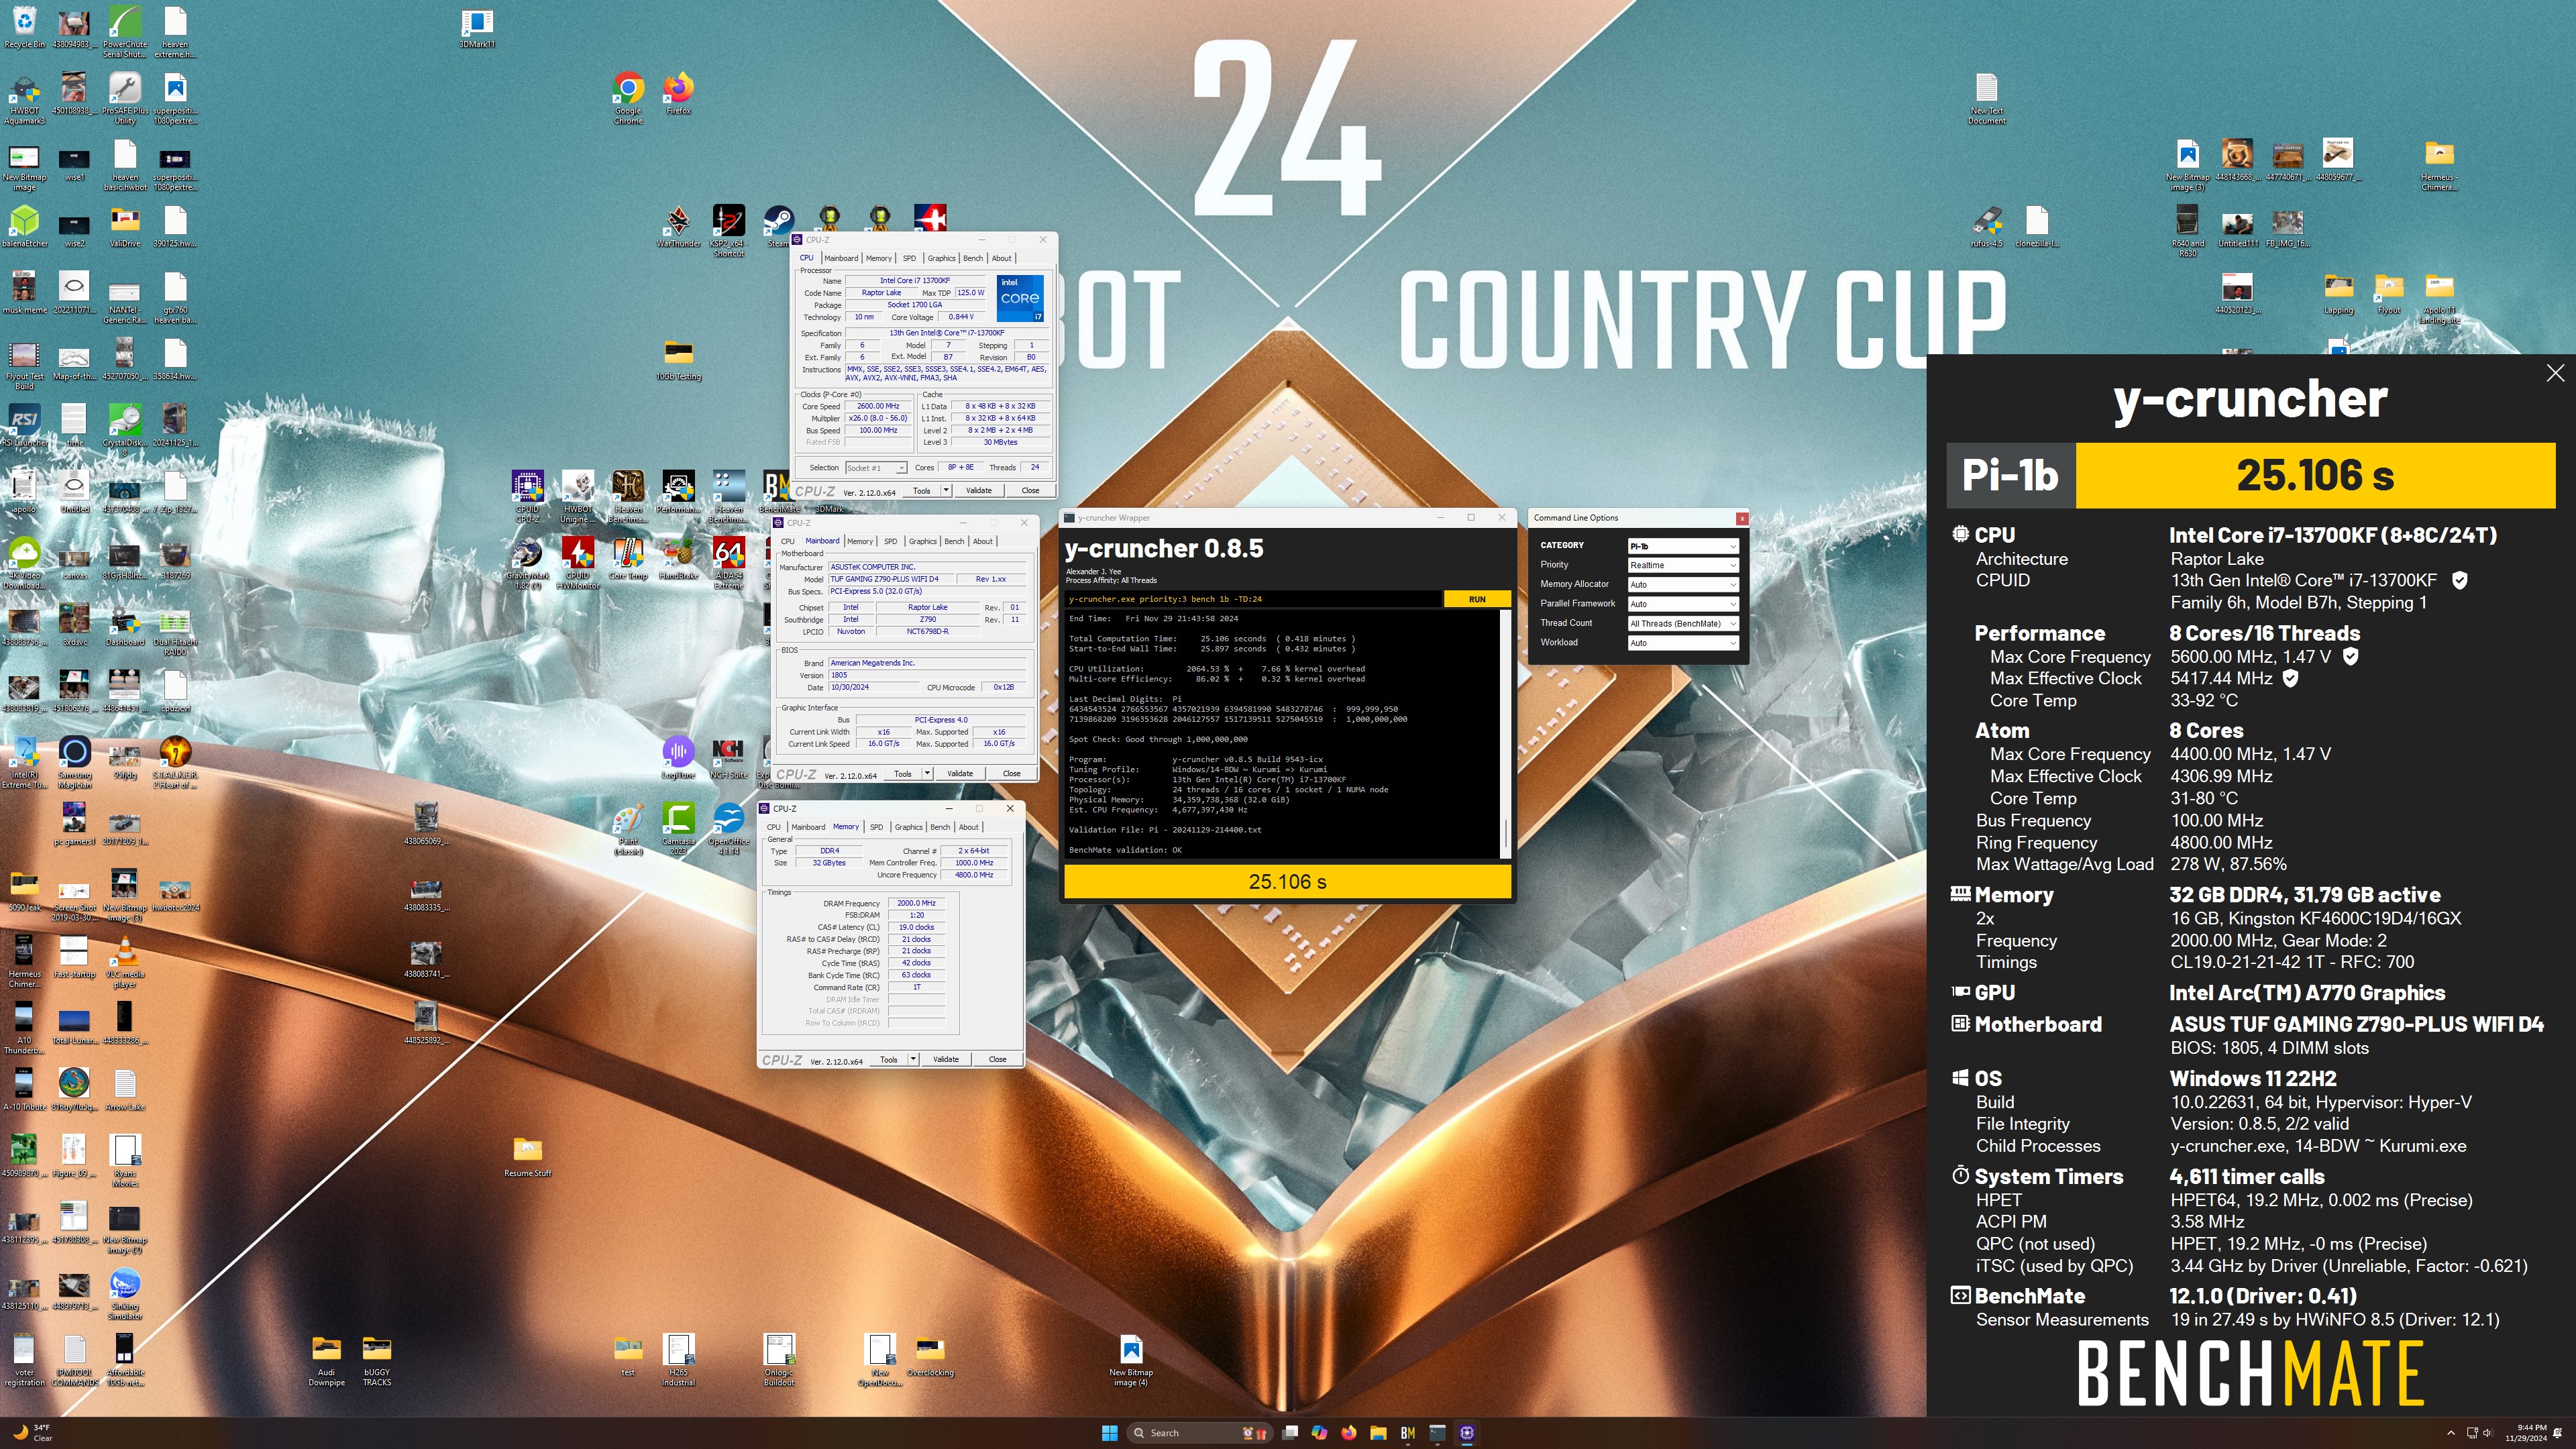
Task: Click the Windows Start button
Action: pyautogui.click(x=1109, y=1432)
